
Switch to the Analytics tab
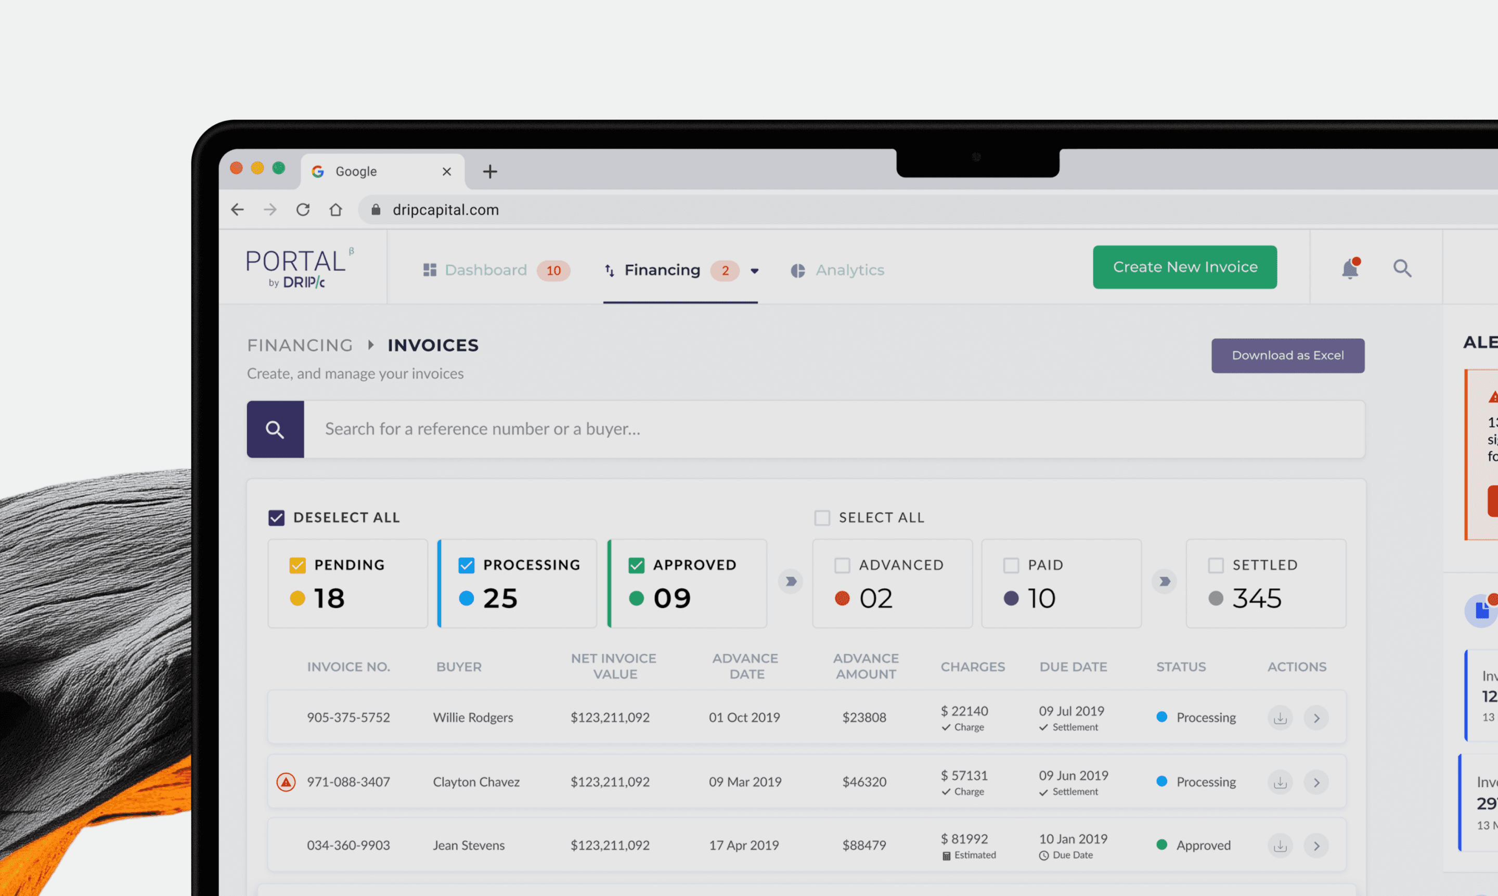point(849,270)
